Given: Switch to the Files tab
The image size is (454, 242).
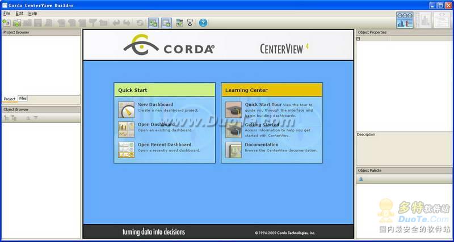Looking at the screenshot, I should (x=23, y=99).
